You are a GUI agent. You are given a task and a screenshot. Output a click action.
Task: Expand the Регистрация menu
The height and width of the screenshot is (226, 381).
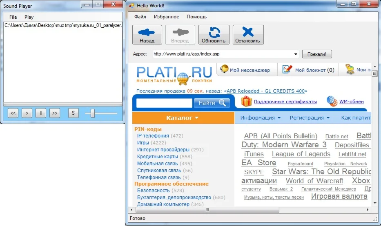point(310,118)
